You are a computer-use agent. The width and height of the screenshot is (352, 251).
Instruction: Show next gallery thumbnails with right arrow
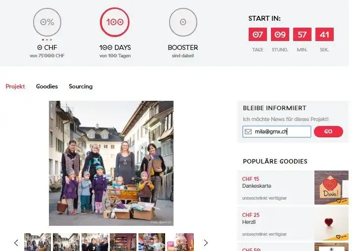206,243
